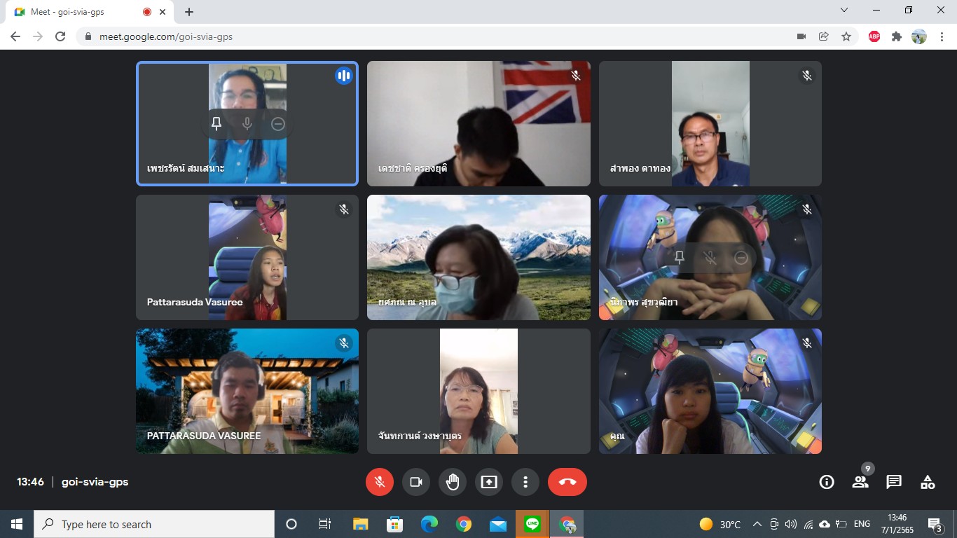Raise hand in the meeting

(x=453, y=482)
